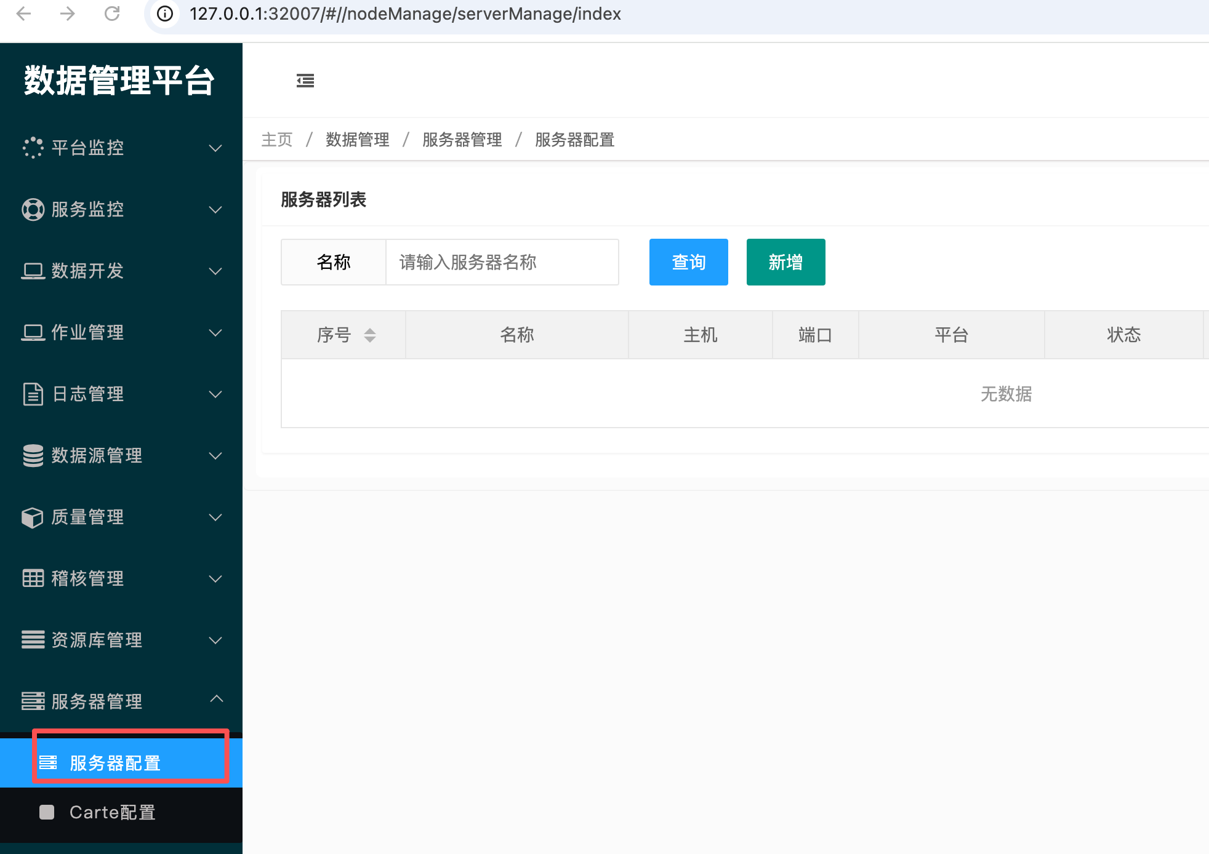
Task: Click the 日志管理 document icon
Action: click(x=33, y=394)
